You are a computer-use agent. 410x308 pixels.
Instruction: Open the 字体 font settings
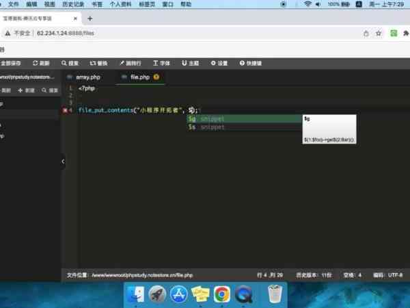coord(161,63)
